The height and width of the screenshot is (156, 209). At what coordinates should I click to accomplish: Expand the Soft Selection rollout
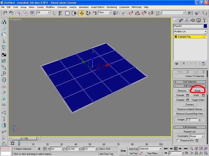pyautogui.click(x=190, y=82)
